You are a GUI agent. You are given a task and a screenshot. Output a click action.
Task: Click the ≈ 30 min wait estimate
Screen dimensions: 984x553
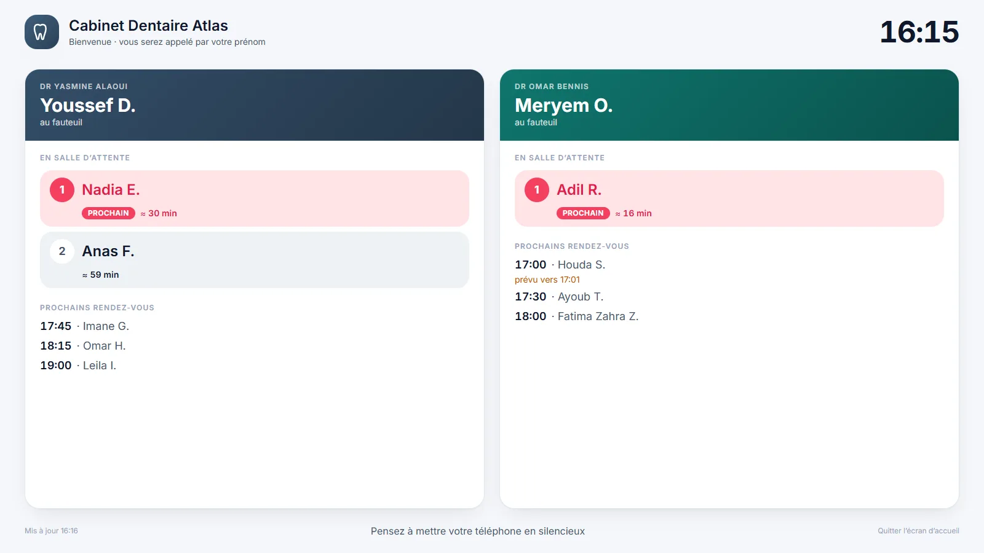point(159,213)
